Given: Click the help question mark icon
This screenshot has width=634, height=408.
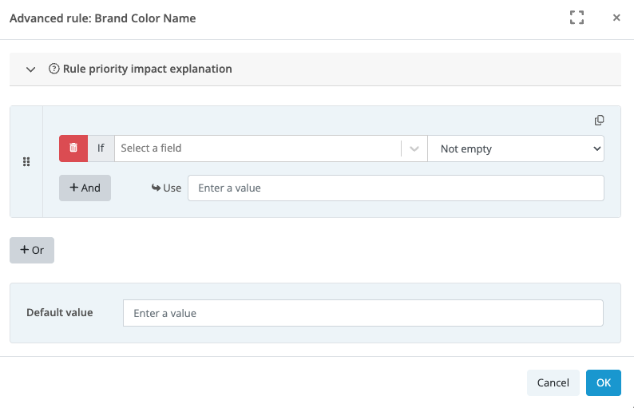Looking at the screenshot, I should (53, 69).
